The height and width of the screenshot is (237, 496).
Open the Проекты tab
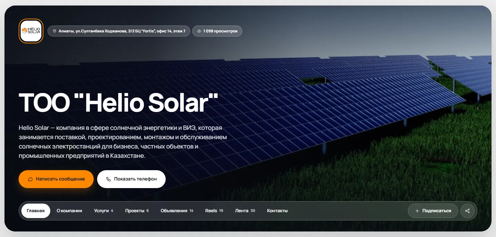click(x=137, y=211)
